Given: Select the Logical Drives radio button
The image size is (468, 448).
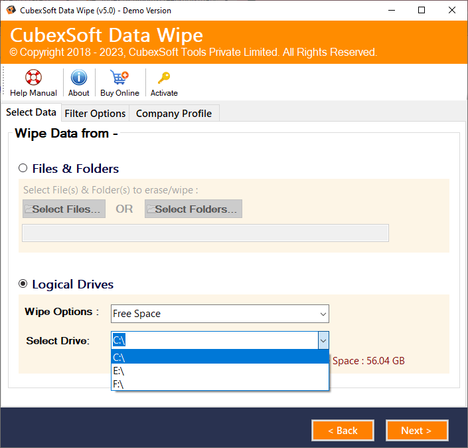Looking at the screenshot, I should (23, 284).
